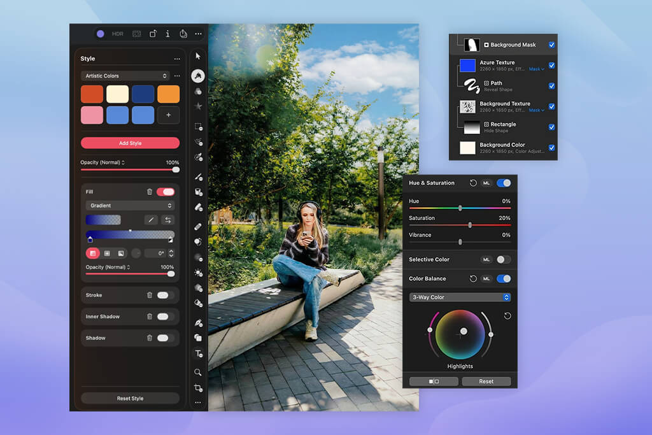Uncheck Azure Texture layer visibility

(551, 66)
